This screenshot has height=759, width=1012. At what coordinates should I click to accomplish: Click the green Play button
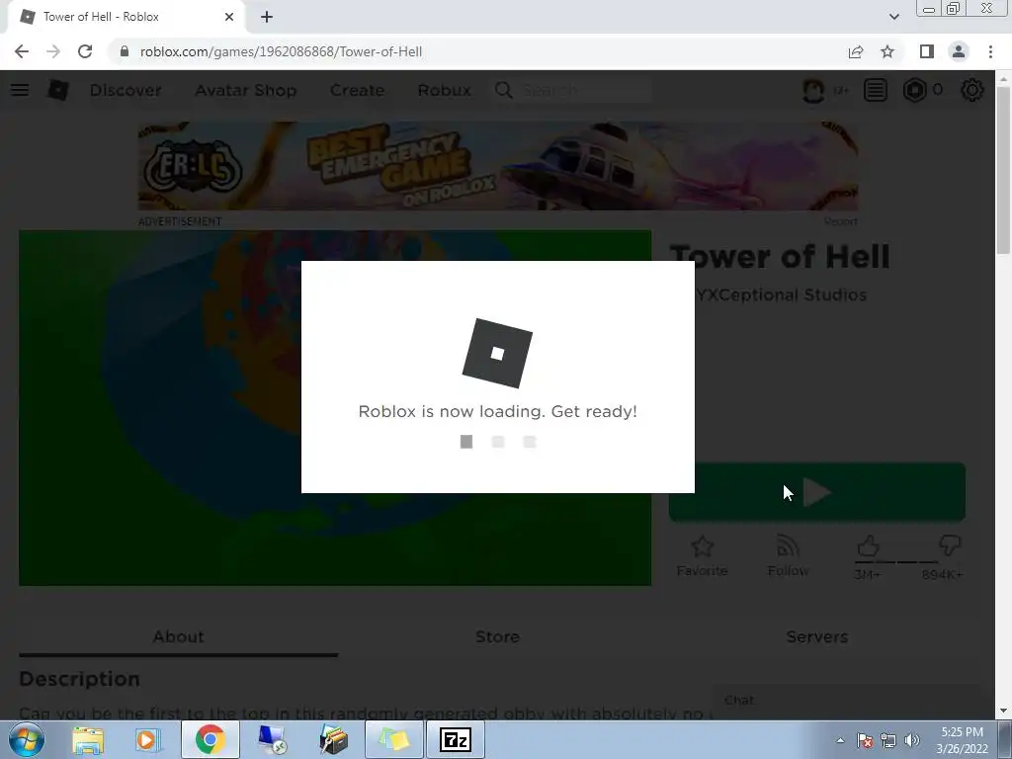point(817,492)
